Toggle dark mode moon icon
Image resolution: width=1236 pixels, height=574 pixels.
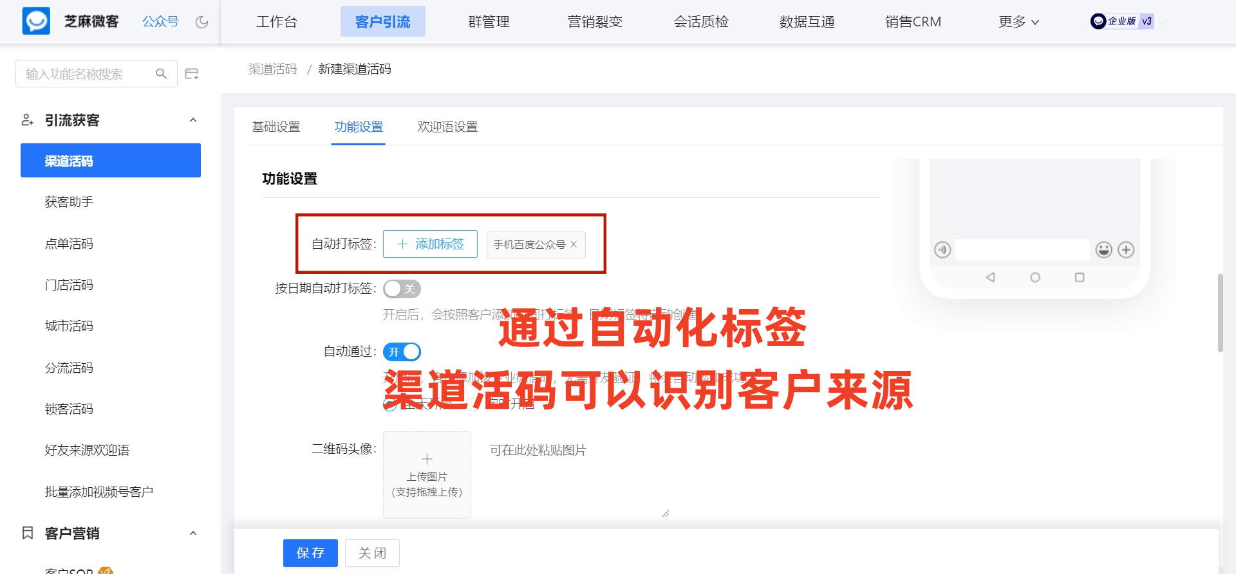point(202,22)
